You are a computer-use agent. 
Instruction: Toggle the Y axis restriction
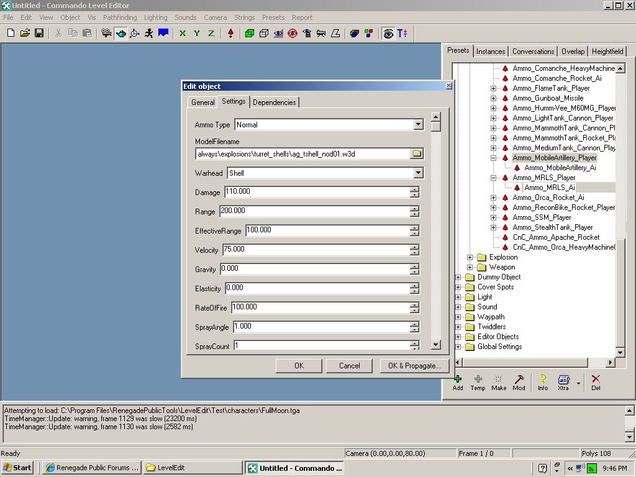coord(197,33)
